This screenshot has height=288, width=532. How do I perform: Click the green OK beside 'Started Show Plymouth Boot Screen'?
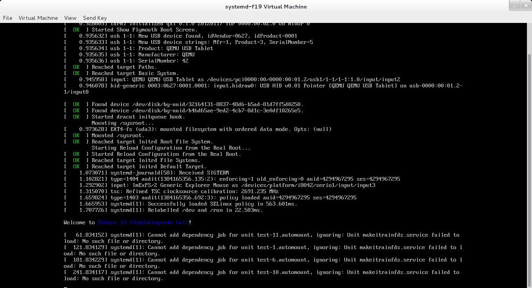pyautogui.click(x=76, y=30)
